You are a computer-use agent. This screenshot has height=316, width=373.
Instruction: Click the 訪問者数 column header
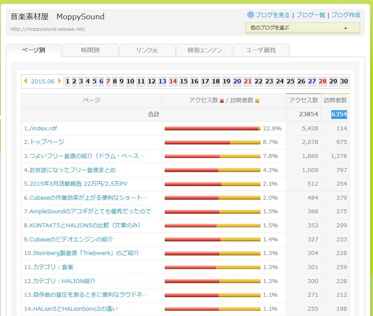point(335,101)
